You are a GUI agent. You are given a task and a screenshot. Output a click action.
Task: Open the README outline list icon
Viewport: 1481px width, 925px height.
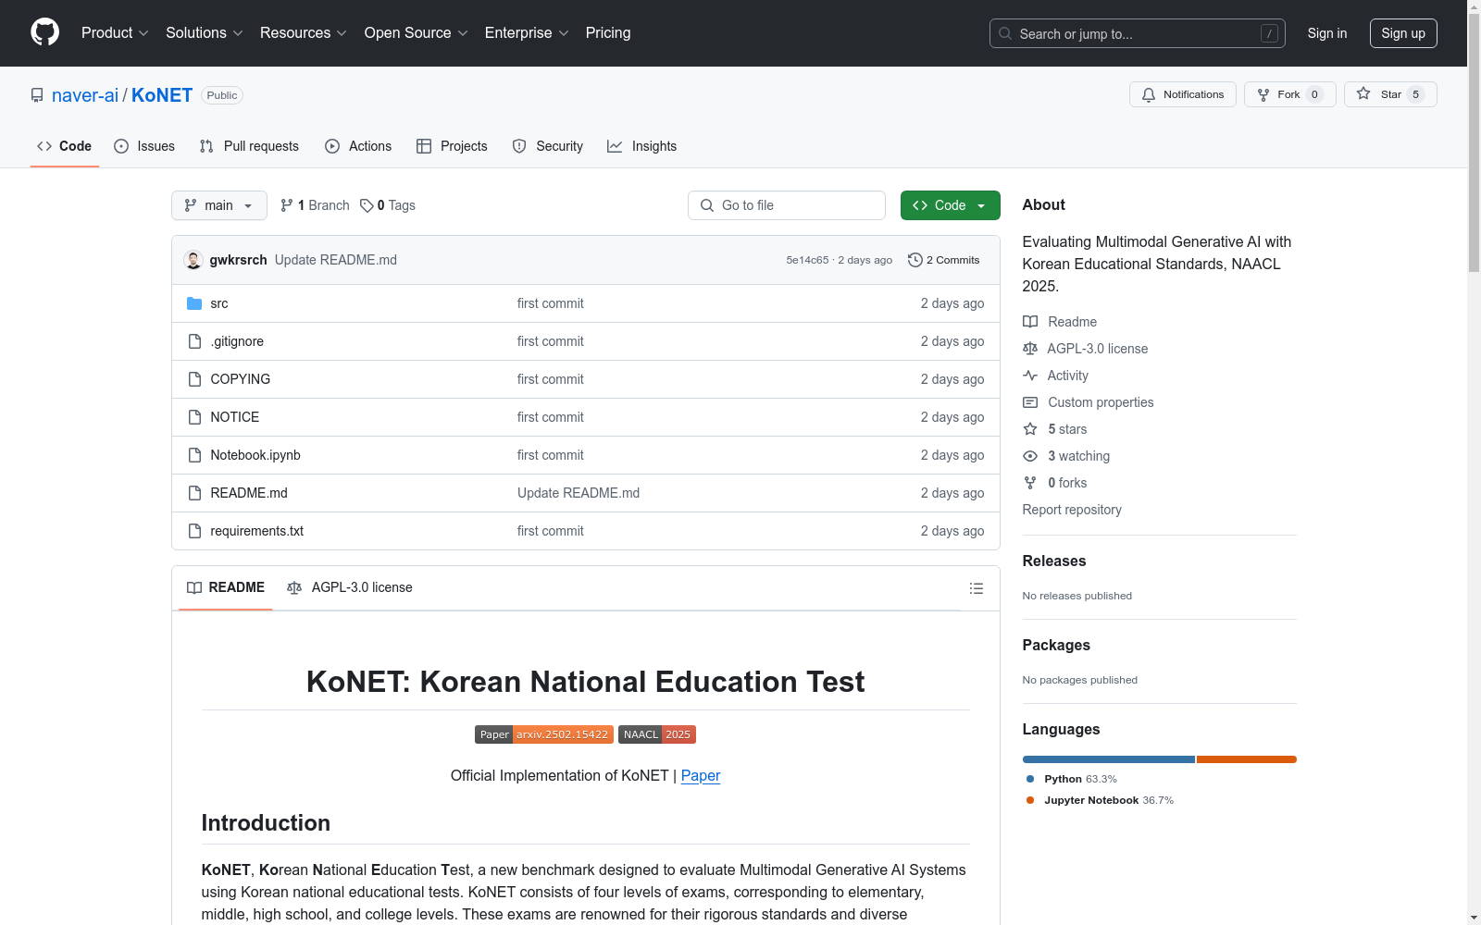(976, 588)
